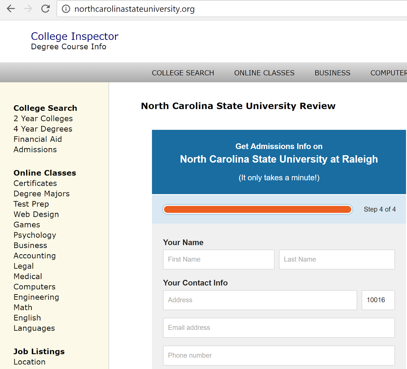Click the Online Classes sidebar heading

pos(45,173)
